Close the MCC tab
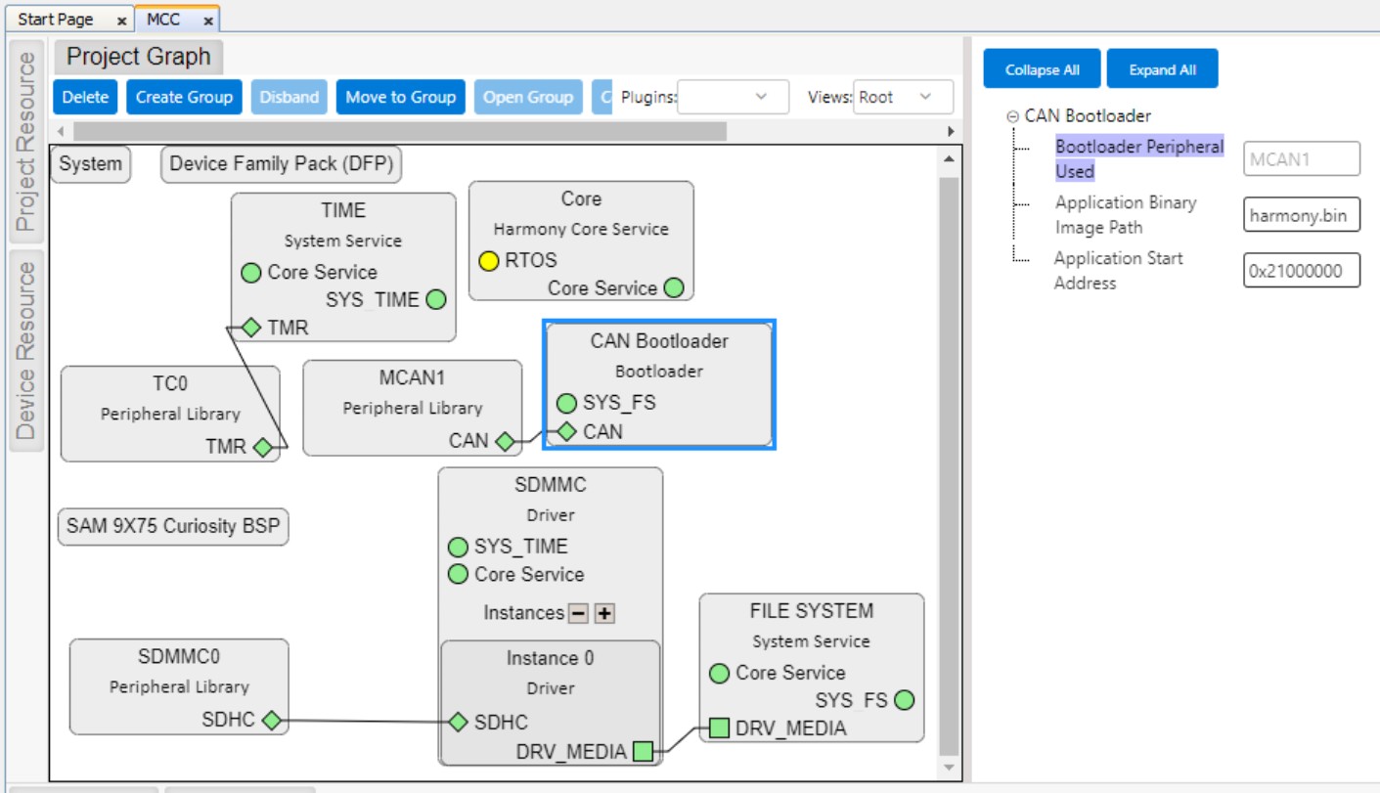The width and height of the screenshot is (1380, 793). 208,21
